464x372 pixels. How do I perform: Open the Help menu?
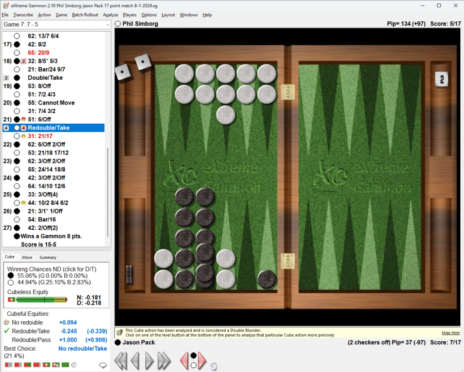(207, 15)
